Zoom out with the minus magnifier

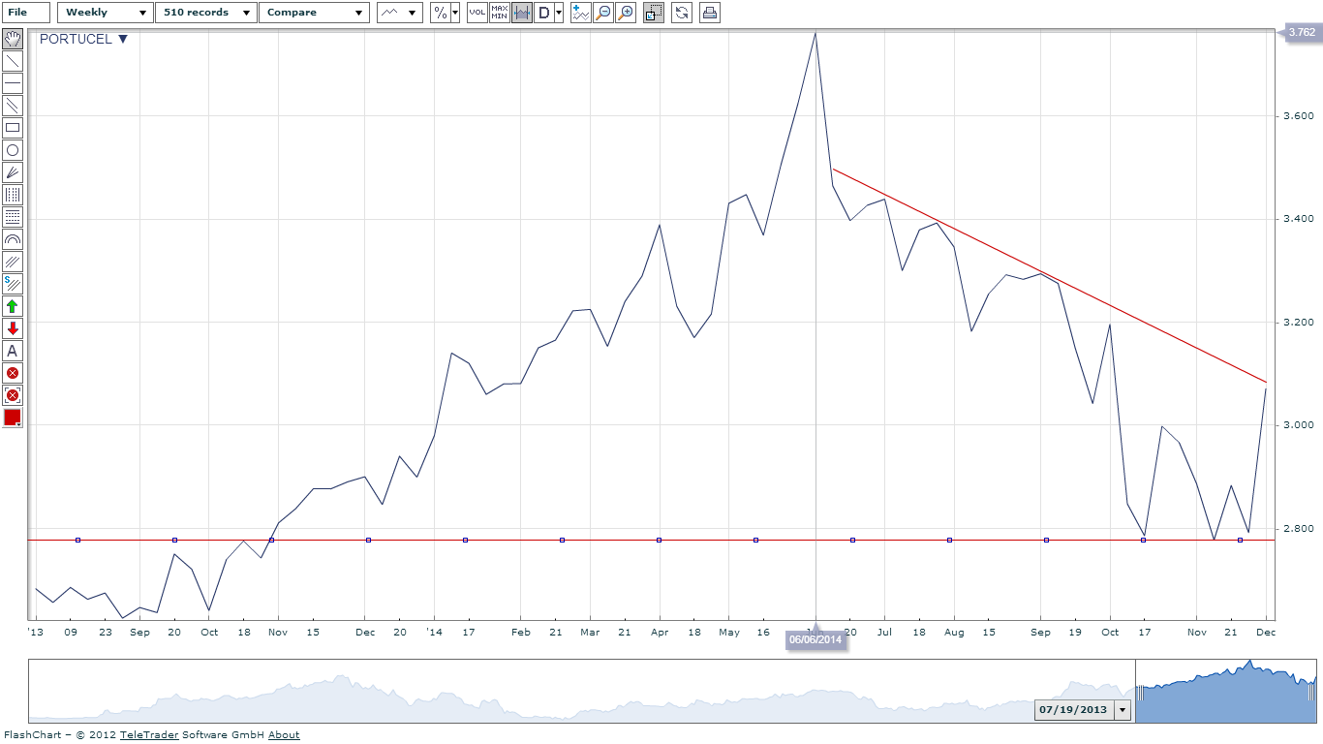[603, 13]
